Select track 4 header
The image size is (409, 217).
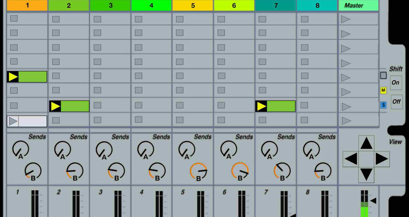(x=151, y=5)
